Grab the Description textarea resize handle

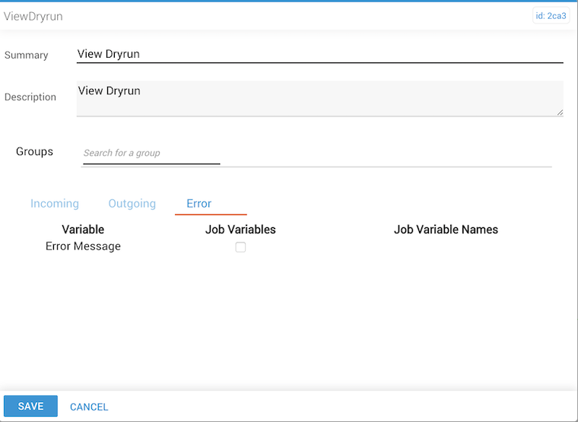pyautogui.click(x=560, y=113)
